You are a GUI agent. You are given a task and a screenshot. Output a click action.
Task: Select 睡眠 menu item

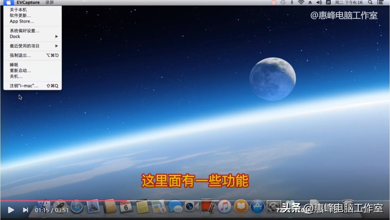click(x=14, y=65)
